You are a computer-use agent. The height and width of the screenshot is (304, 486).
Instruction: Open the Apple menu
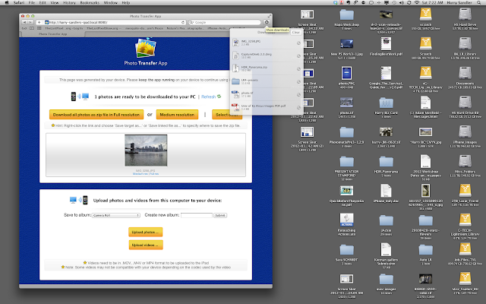[7, 2]
